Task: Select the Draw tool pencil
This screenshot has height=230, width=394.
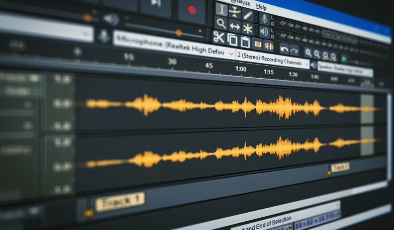Action: pos(247,15)
